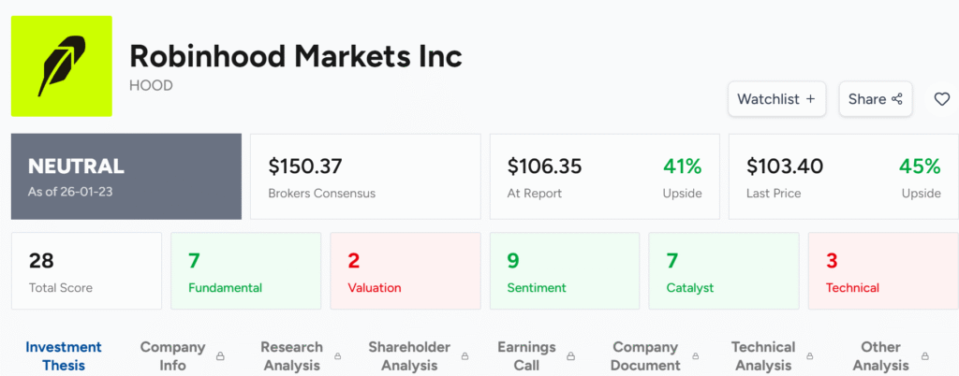
Task: Click the Fundamental score card
Action: tap(245, 271)
